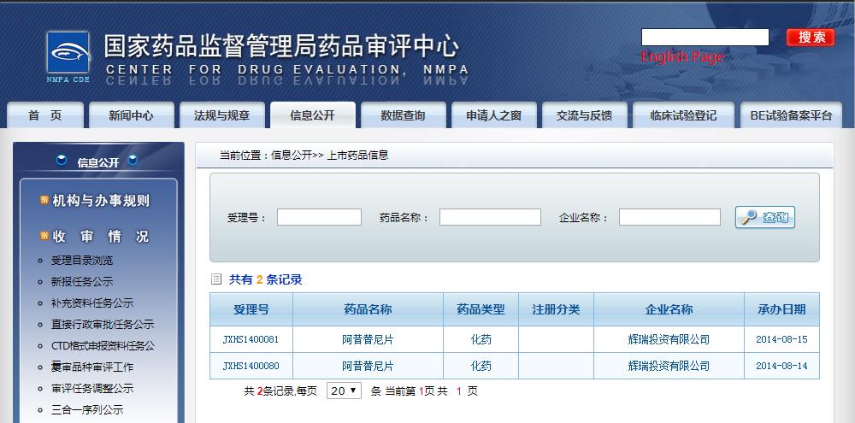Go to the 首页 tab
855x423 pixels.
(x=45, y=115)
